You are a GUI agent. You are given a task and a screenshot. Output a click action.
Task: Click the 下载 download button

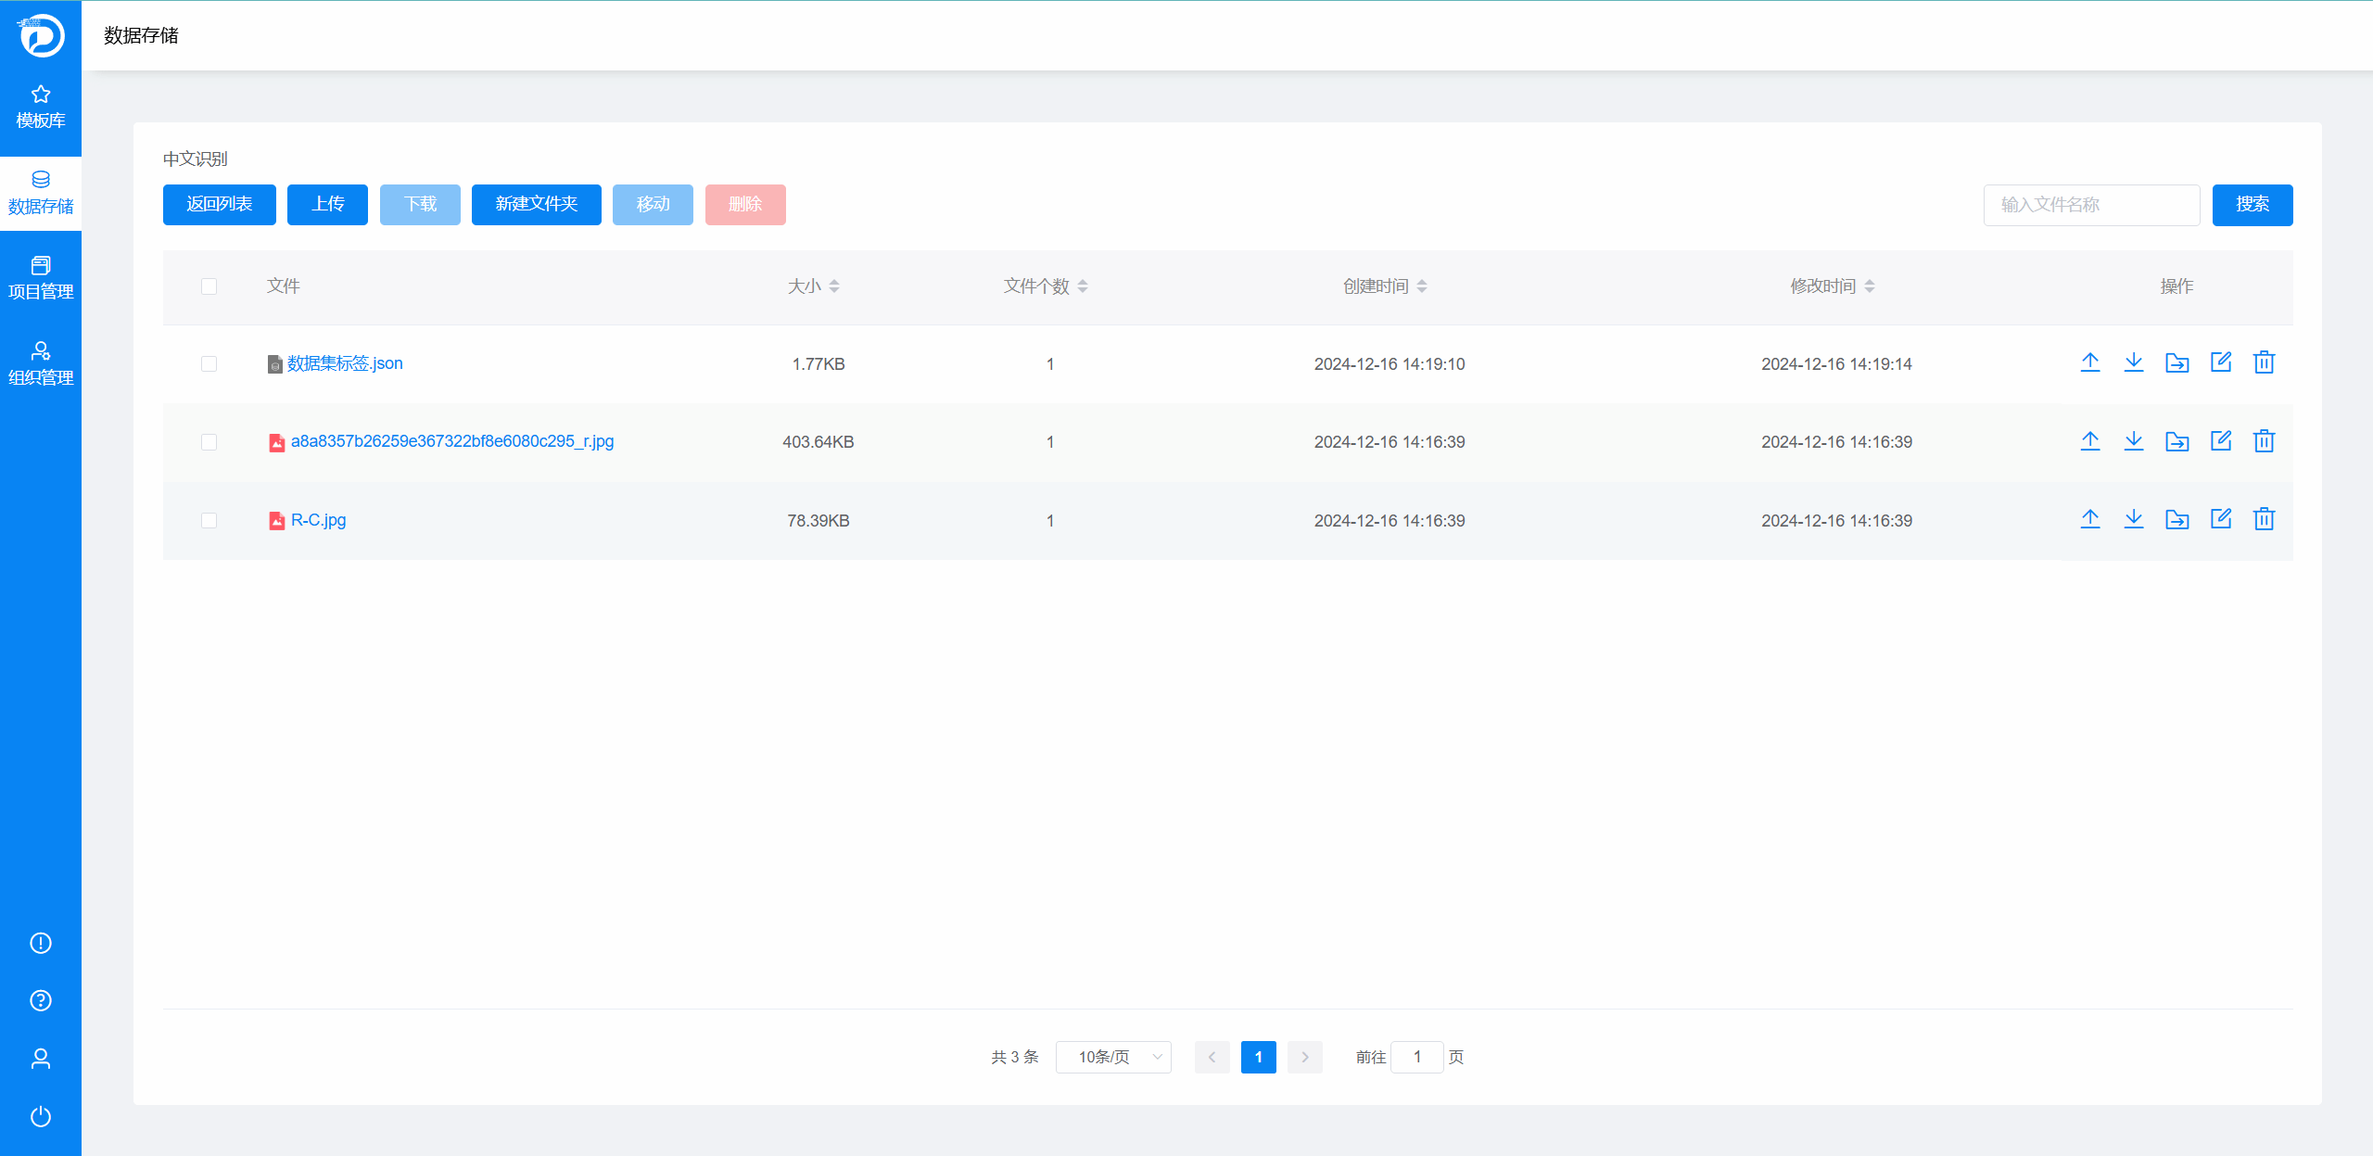[x=420, y=204]
